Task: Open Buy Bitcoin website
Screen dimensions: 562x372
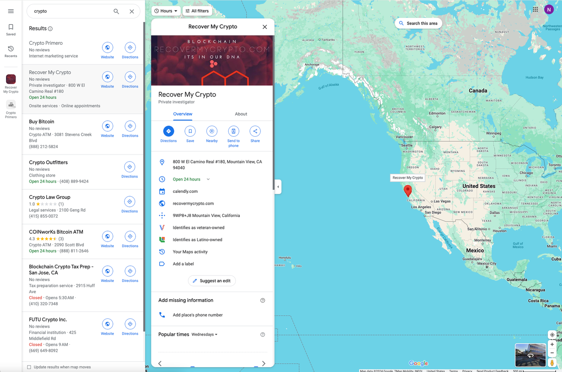Action: click(x=108, y=129)
